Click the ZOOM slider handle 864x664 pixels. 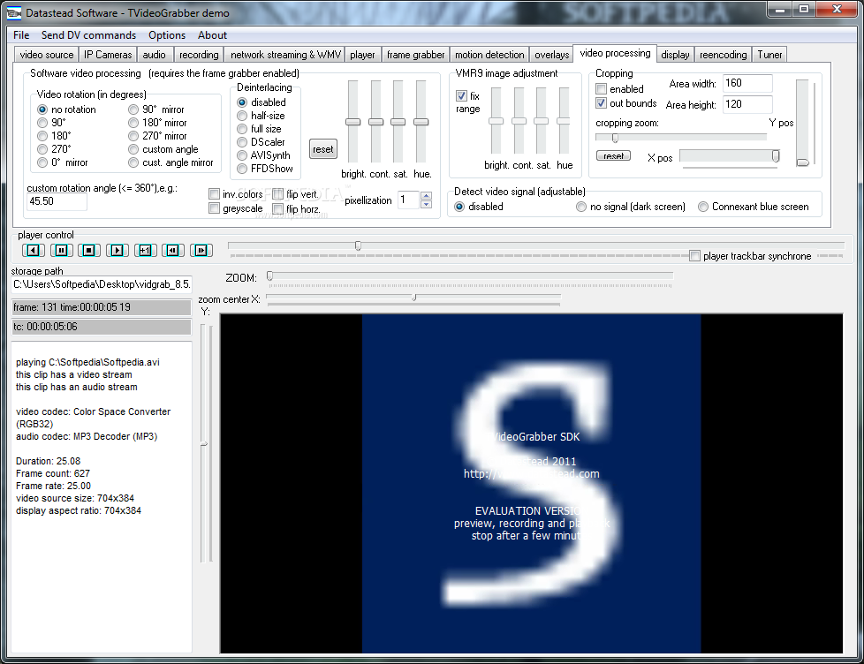tap(270, 276)
